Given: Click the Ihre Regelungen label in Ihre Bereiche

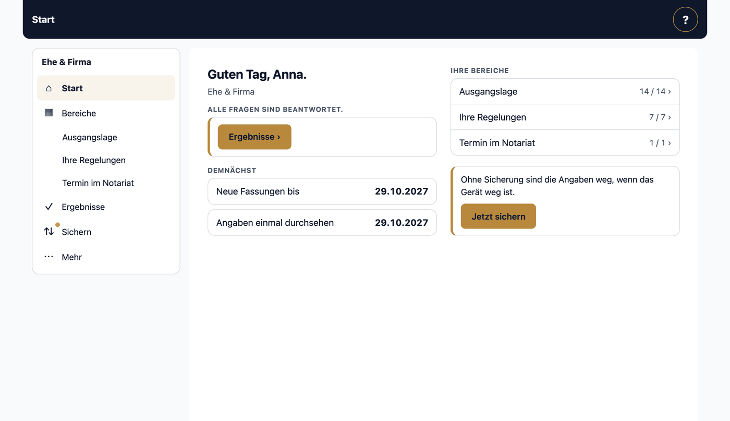Looking at the screenshot, I should point(493,117).
